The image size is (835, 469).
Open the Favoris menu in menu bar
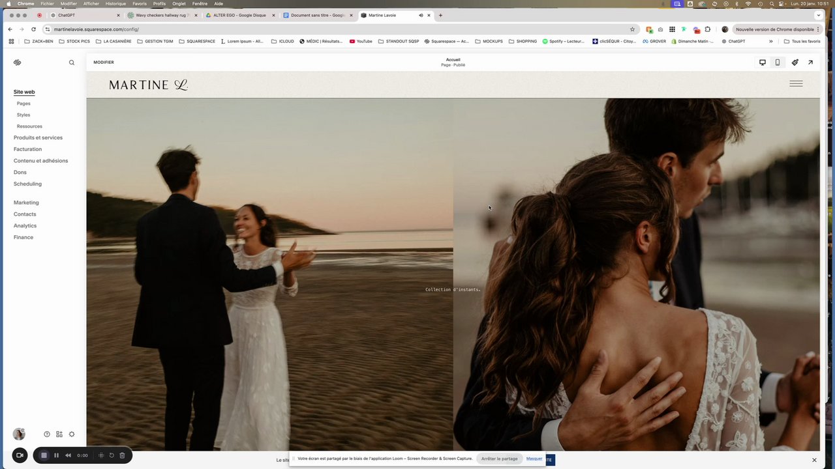click(x=140, y=3)
